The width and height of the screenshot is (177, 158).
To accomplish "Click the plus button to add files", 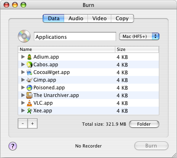I will click(x=33, y=124).
